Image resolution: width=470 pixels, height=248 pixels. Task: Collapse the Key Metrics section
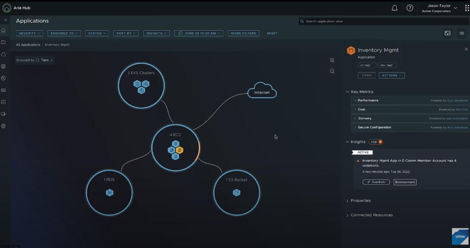[x=347, y=92]
